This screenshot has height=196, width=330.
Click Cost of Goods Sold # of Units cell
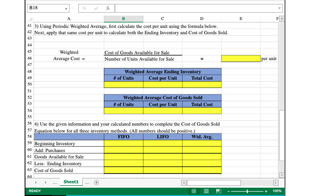[x=123, y=111]
